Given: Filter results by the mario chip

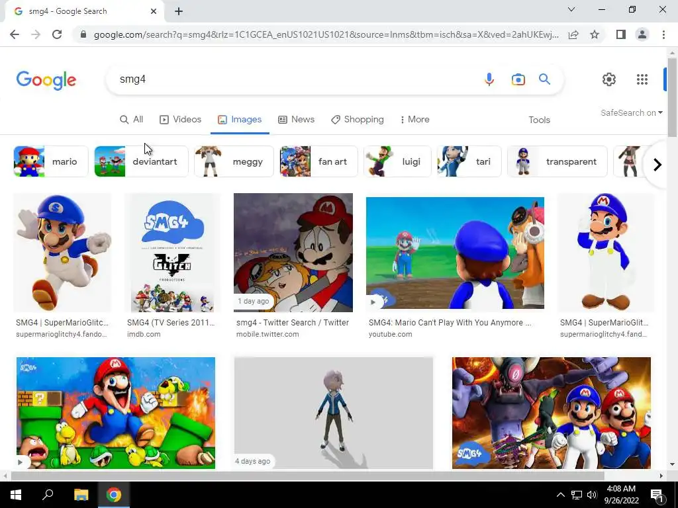Looking at the screenshot, I should [50, 161].
